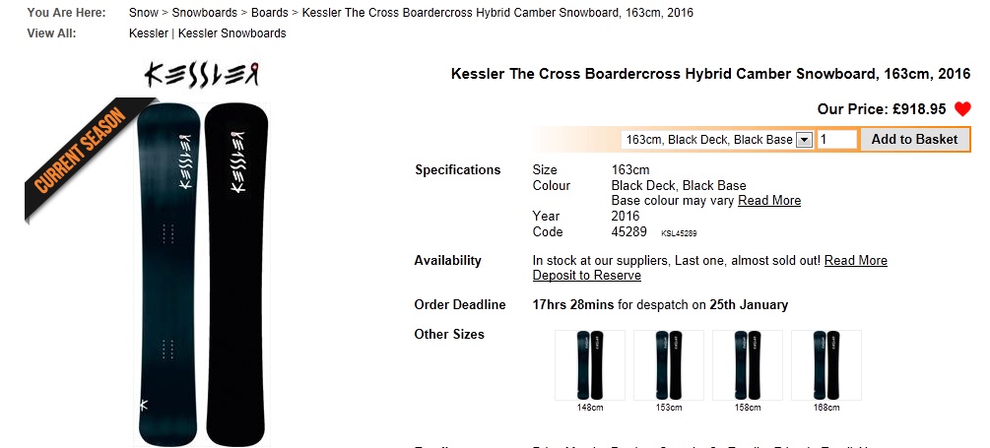Open Read More under Availability
Image resolution: width=990 pixels, height=448 pixels.
[x=855, y=261]
